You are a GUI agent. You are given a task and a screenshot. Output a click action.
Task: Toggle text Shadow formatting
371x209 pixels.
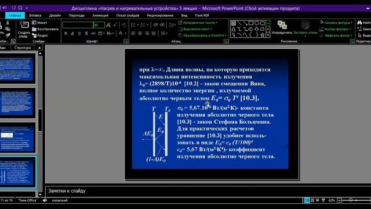click(x=86, y=34)
